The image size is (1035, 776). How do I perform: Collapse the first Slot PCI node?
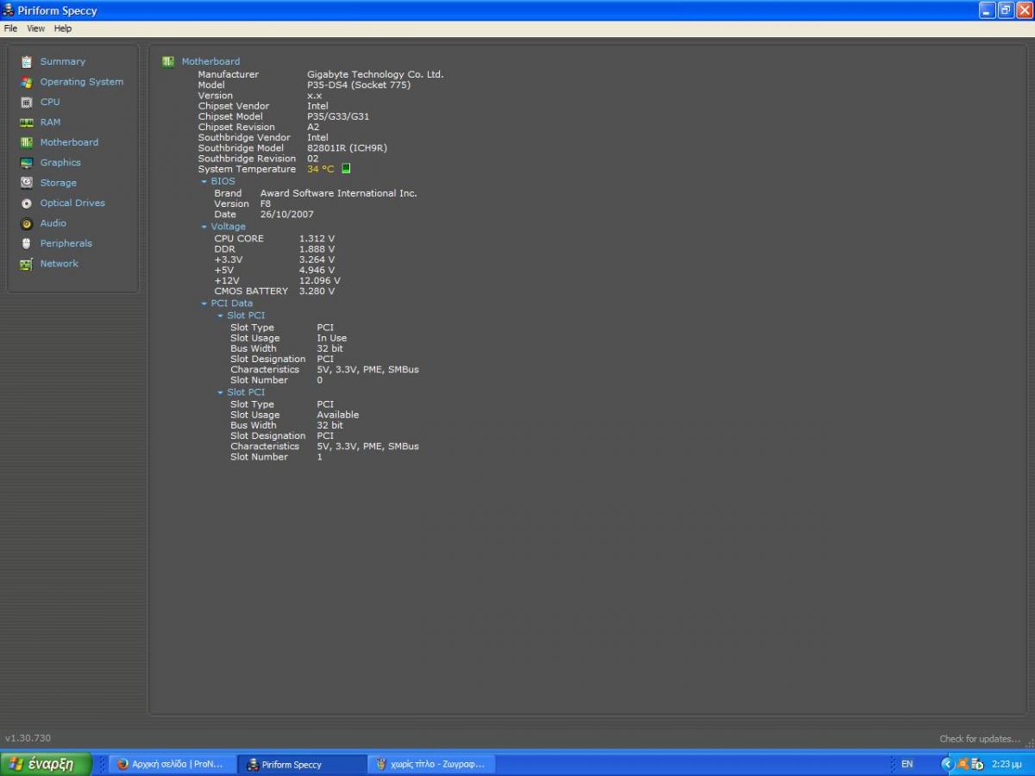tap(220, 316)
